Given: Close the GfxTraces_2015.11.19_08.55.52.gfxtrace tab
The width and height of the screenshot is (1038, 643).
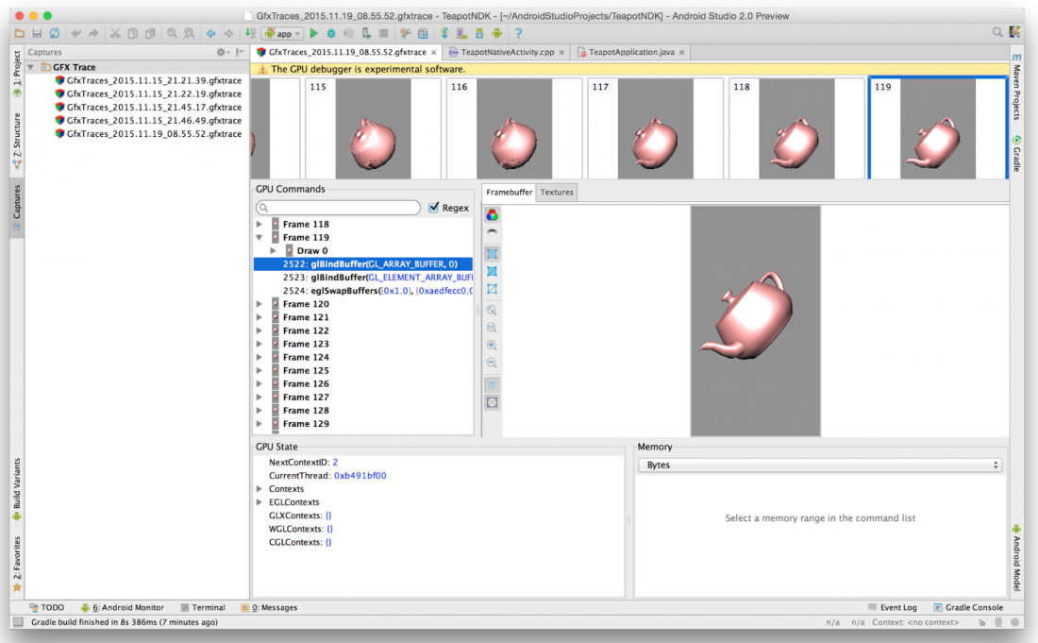Looking at the screenshot, I should point(434,52).
